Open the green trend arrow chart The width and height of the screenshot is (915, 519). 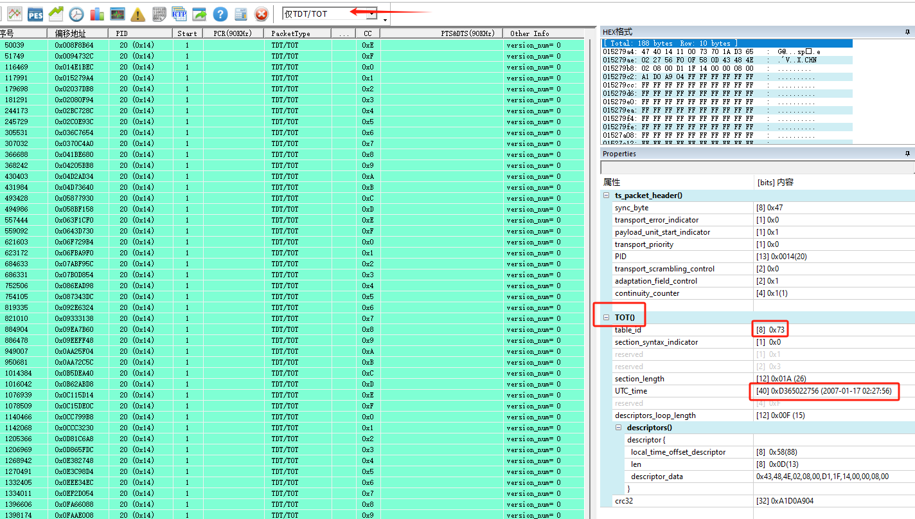[56, 14]
